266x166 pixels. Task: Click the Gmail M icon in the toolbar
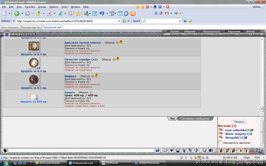point(167,13)
